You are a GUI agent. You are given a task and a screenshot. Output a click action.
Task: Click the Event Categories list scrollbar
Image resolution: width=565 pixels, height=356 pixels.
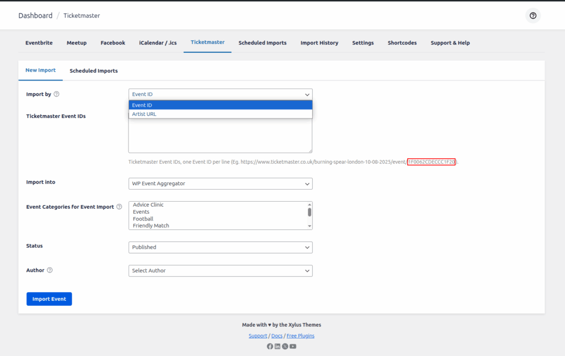310,212
